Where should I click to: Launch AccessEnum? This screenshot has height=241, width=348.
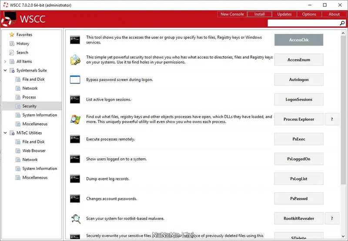pyautogui.click(x=299, y=60)
